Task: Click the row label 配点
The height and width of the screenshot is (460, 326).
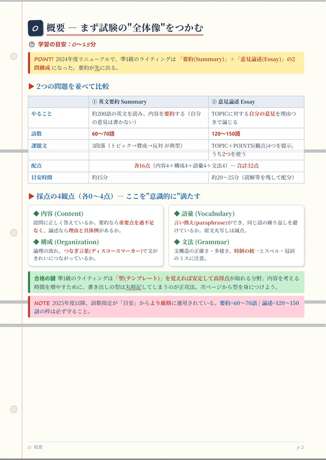Action: click(36, 166)
